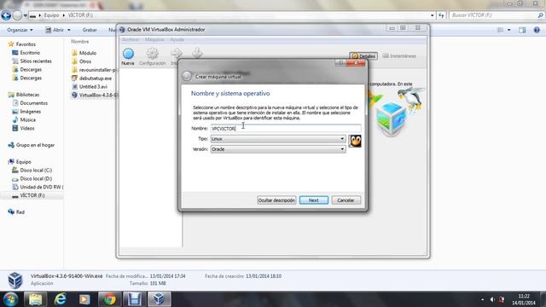Click the VirtualBox cube taskbar icon

[x=159, y=299]
